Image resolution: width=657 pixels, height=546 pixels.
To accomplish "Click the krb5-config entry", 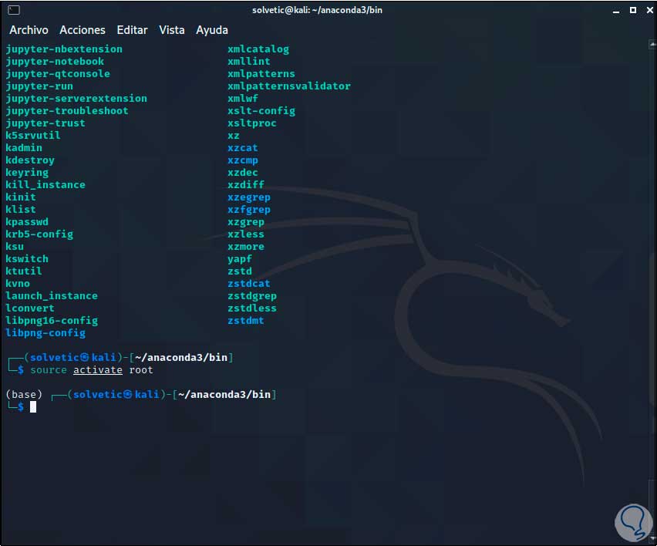I will click(39, 234).
